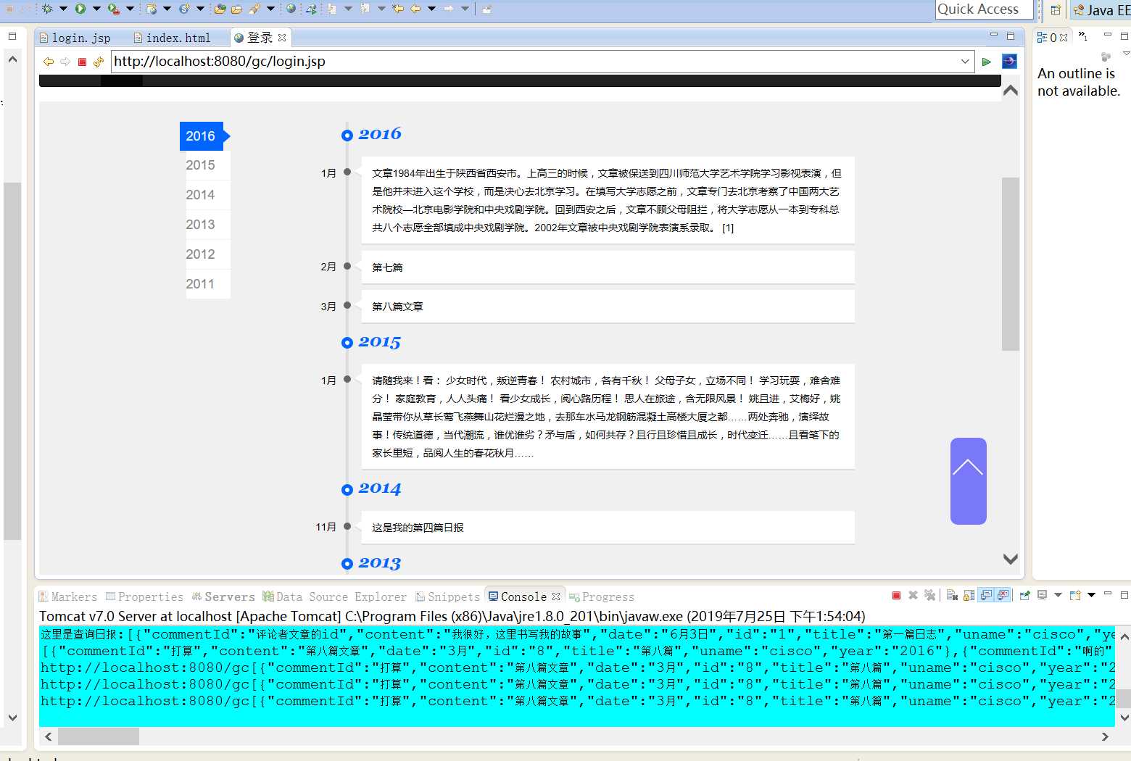Terminate the server using red Console stop icon
This screenshot has height=761, width=1131.
pos(896,595)
